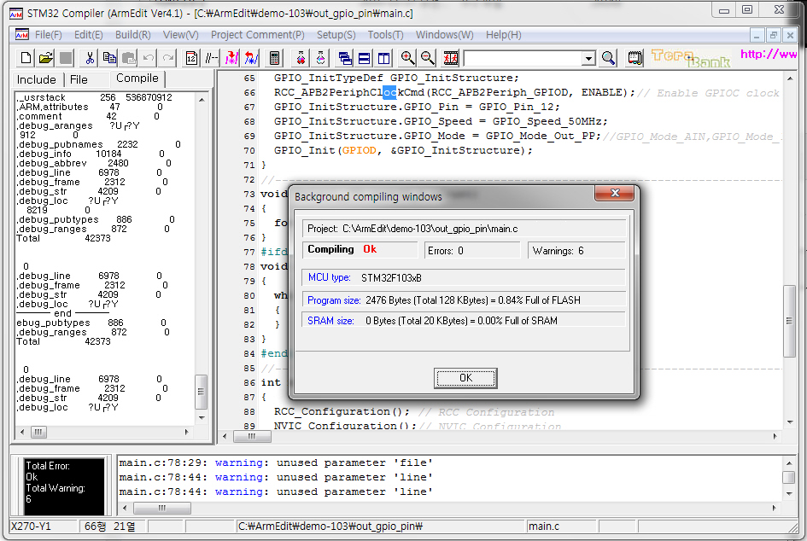Click the line comment '//--' toolbar icon
The image size is (807, 541).
click(x=211, y=58)
